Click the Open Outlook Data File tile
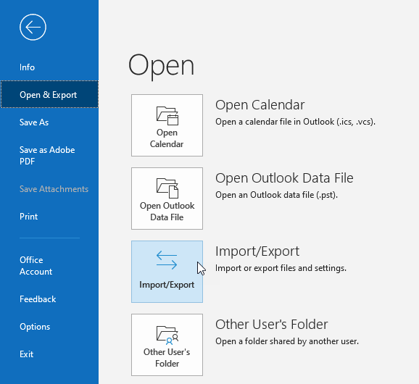 [x=167, y=199]
